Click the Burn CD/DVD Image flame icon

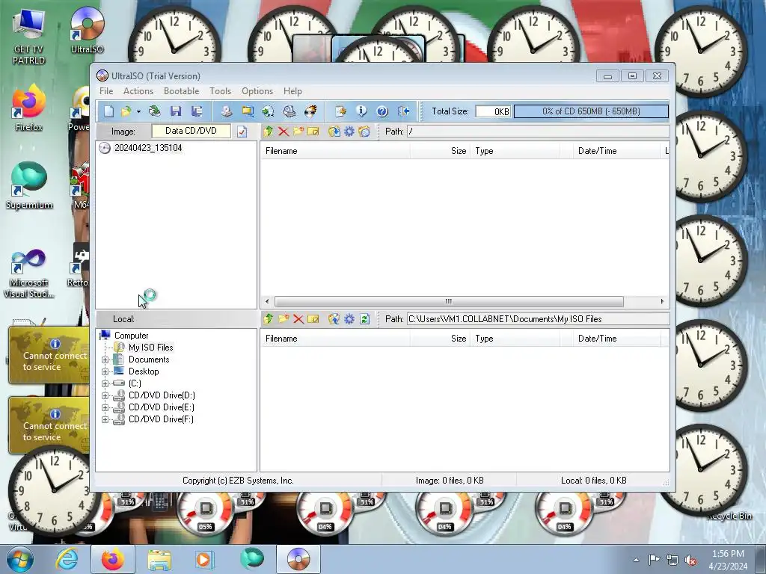click(x=310, y=111)
